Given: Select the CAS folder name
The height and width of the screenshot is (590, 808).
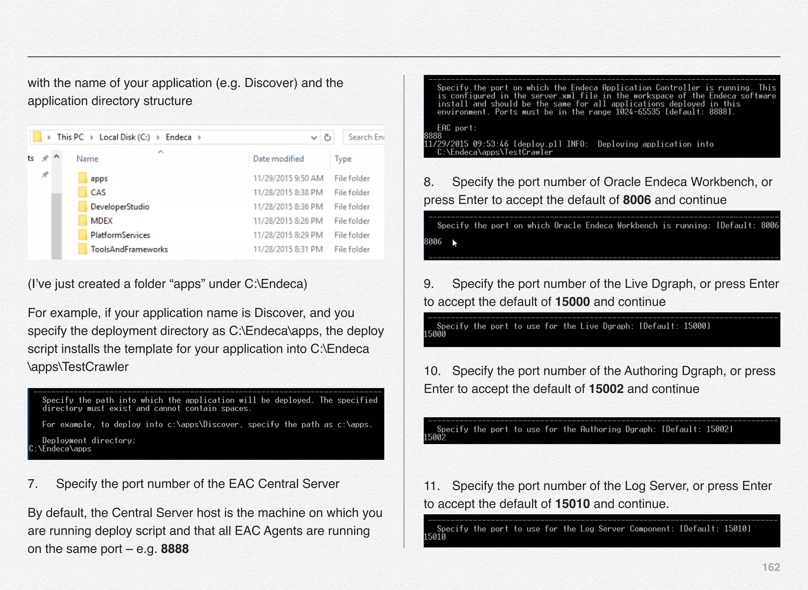Looking at the screenshot, I should click(x=98, y=192).
